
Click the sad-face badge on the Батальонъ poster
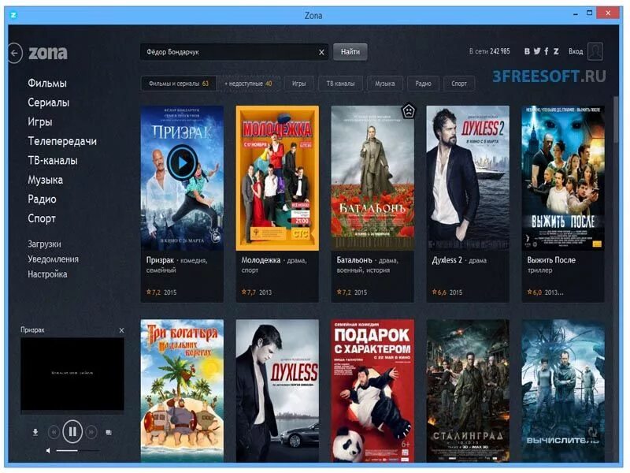(409, 111)
